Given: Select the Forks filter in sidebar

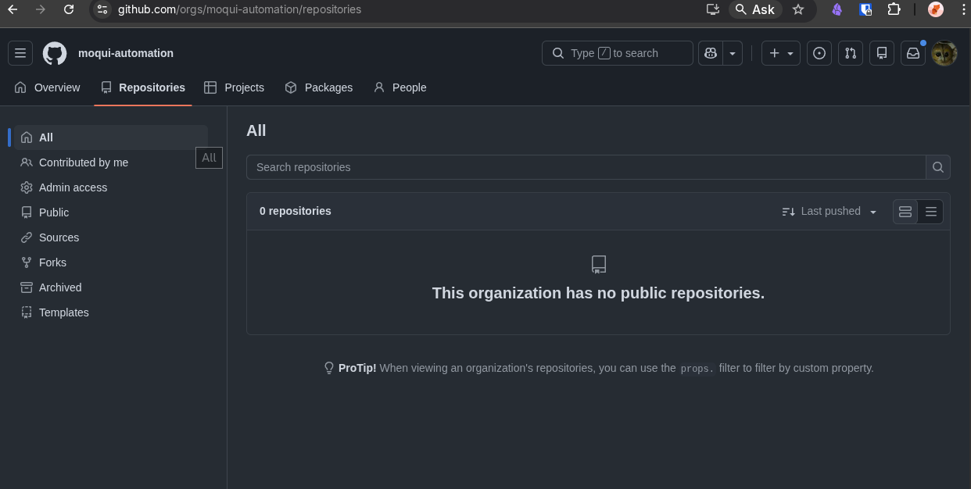Looking at the screenshot, I should pos(52,262).
